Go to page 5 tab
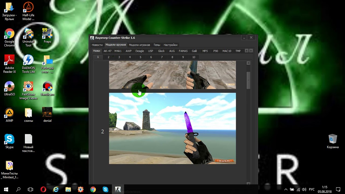 pyautogui.click(x=140, y=57)
